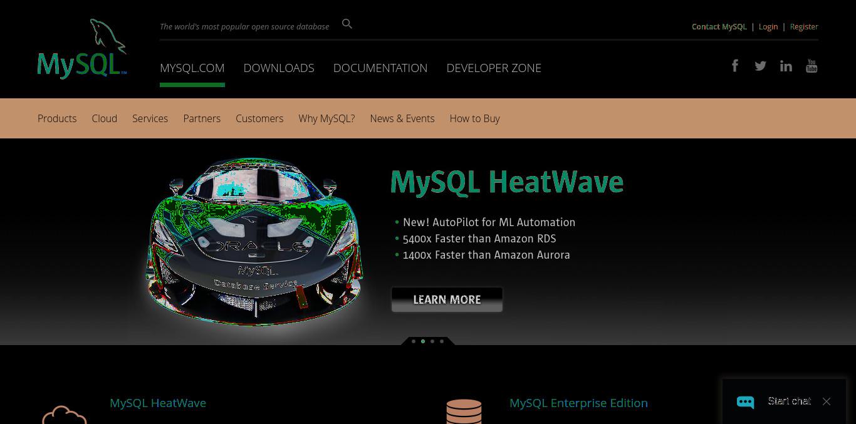Open the MySQL Enterprise Edition link
Screen dimensions: 856x424
(578, 403)
